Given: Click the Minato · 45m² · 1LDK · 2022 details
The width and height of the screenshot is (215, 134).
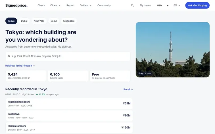Looking at the screenshot, I should [20, 118].
